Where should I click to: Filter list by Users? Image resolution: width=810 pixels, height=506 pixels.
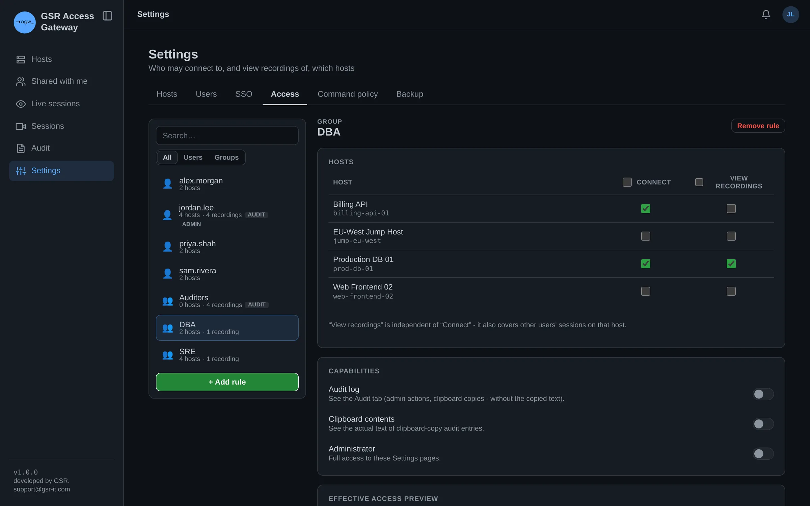click(x=193, y=158)
